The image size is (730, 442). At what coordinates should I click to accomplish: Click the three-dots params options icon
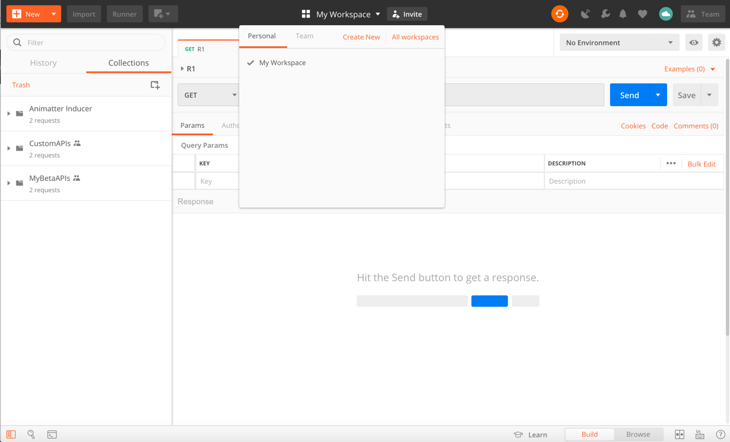(x=671, y=164)
